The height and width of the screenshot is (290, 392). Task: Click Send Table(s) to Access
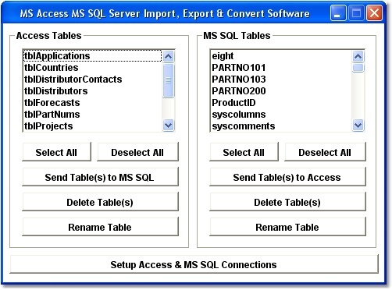[287, 177]
